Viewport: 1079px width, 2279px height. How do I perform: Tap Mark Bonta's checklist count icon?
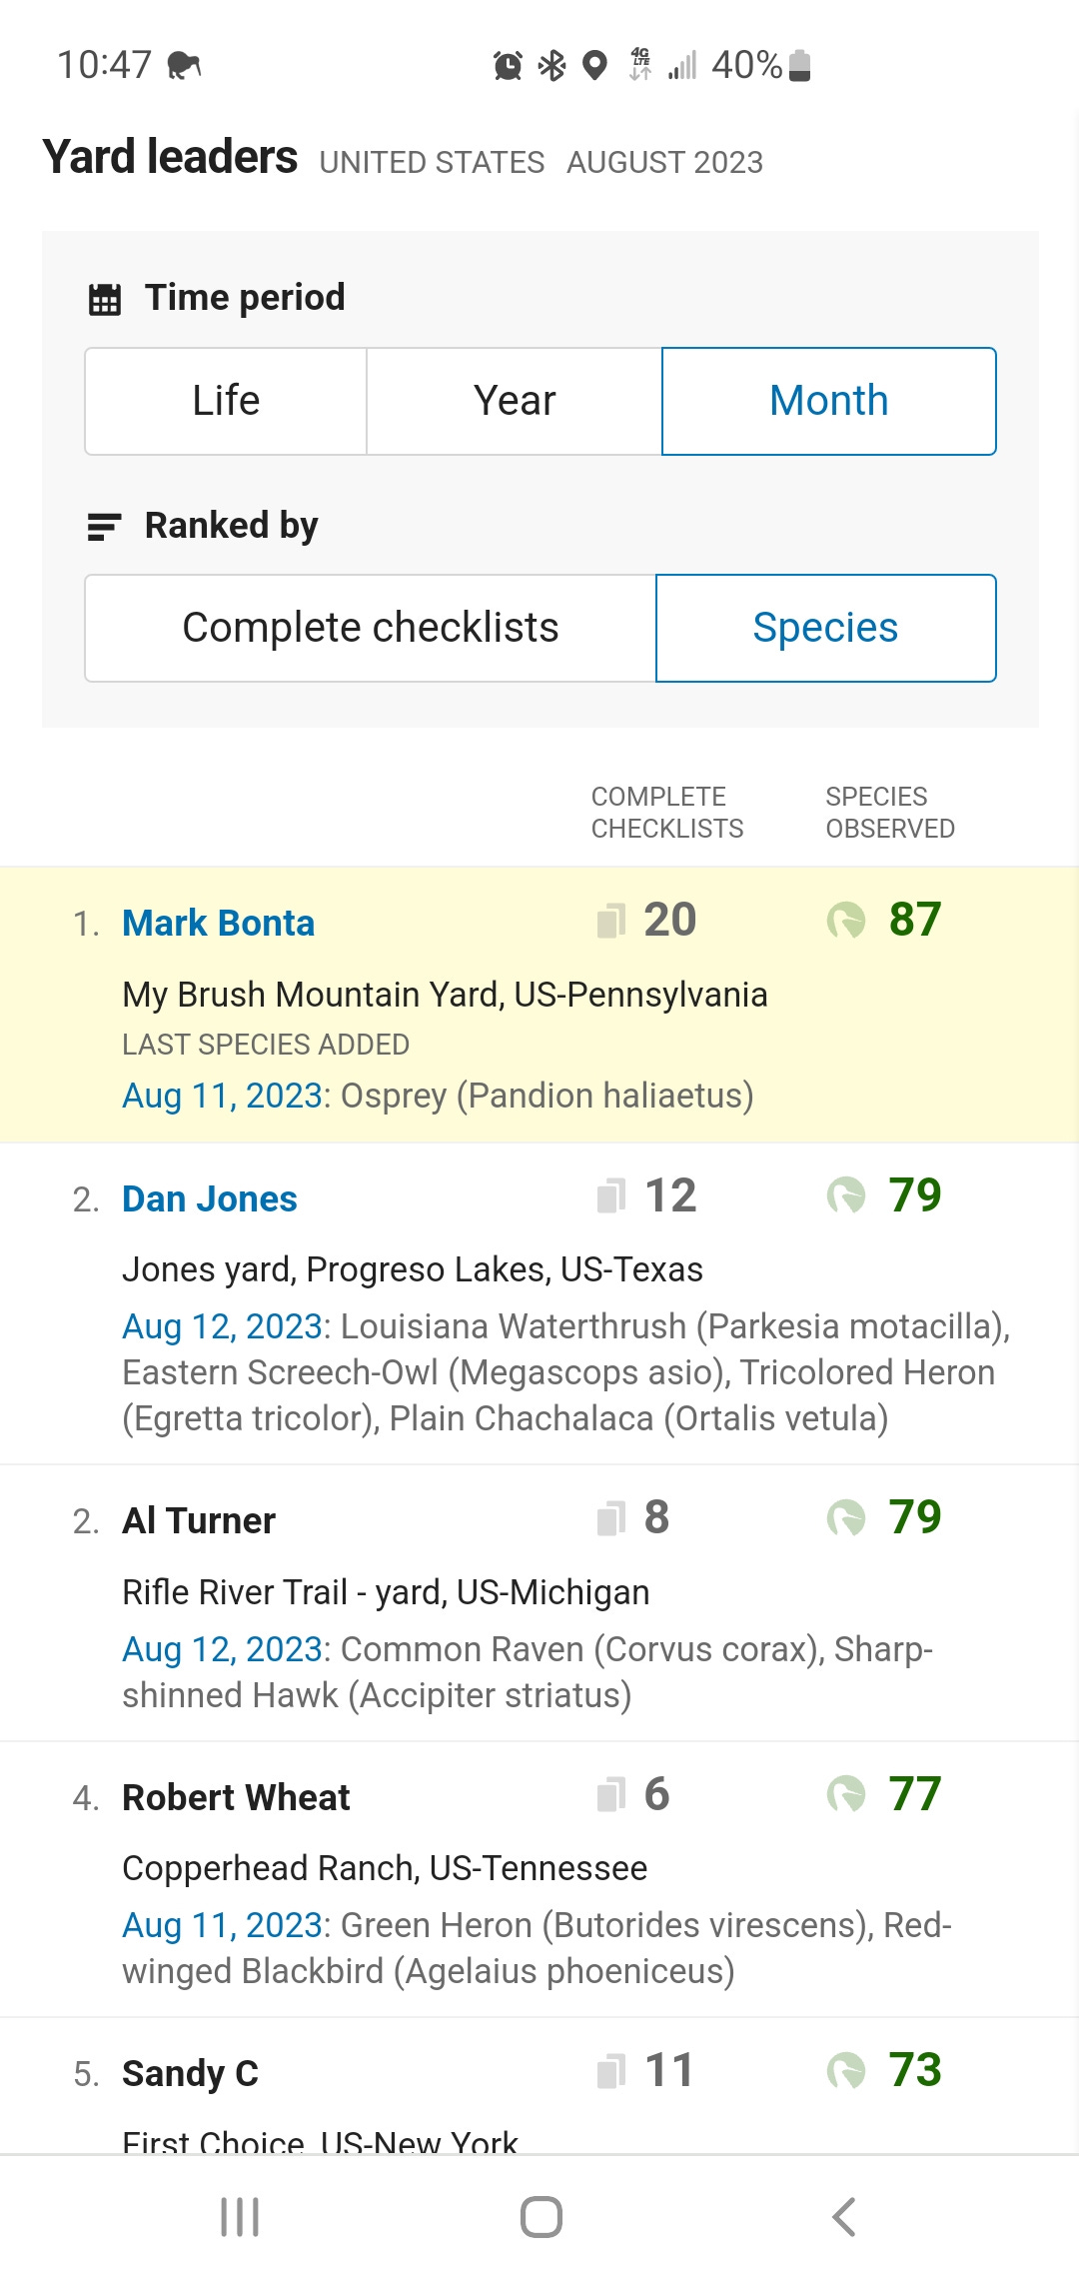(611, 921)
